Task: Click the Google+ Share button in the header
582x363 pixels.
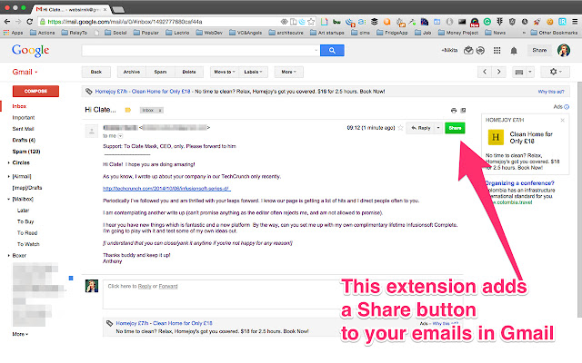Action: (539, 50)
